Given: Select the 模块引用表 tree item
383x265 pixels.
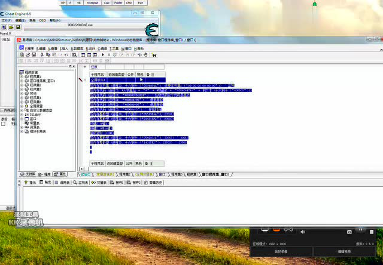Looking at the screenshot, I should coord(38,131).
